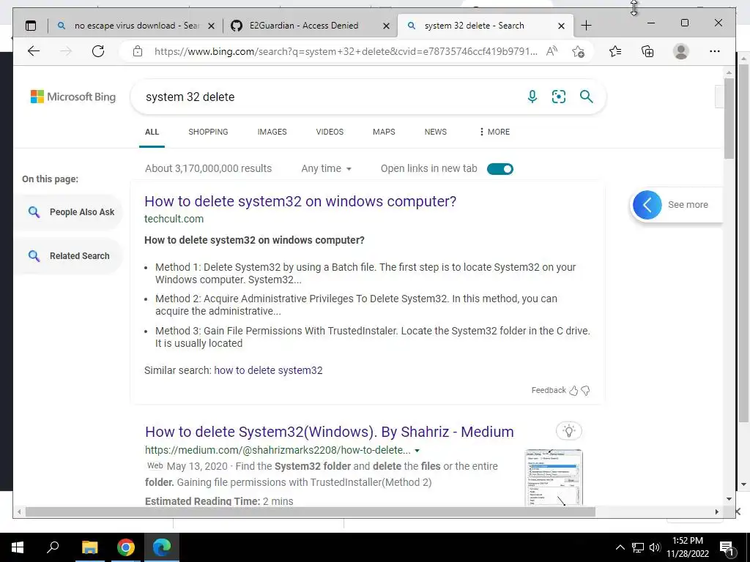Open Microsoft Edge taskbar icon

tap(162, 547)
